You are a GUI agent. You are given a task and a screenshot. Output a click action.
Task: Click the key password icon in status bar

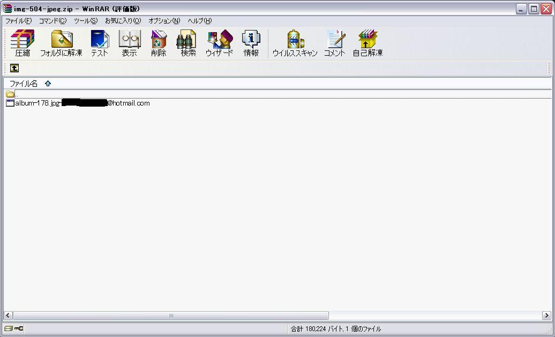(x=19, y=328)
